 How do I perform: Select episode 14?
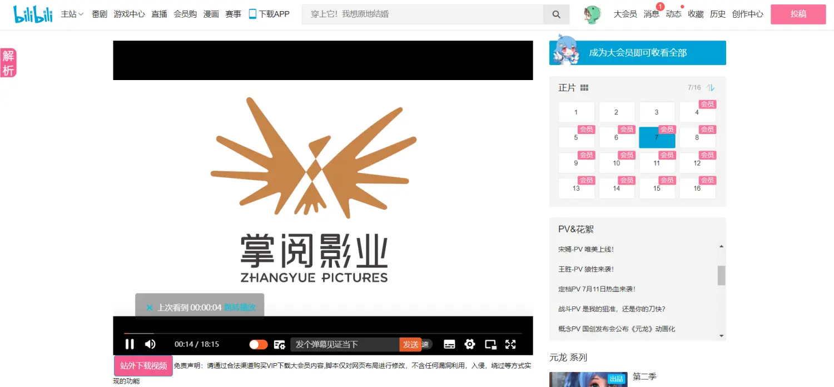tap(616, 188)
